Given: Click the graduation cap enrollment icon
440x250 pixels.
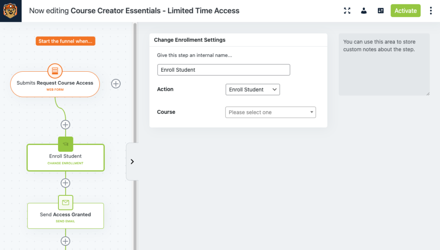Looking at the screenshot, I should click(x=66, y=144).
